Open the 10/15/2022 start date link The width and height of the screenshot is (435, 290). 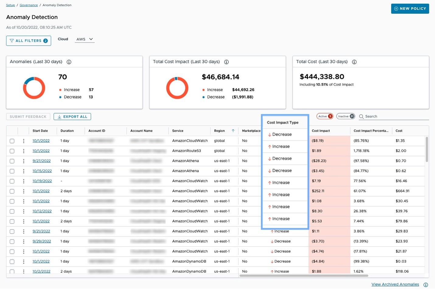click(x=42, y=171)
